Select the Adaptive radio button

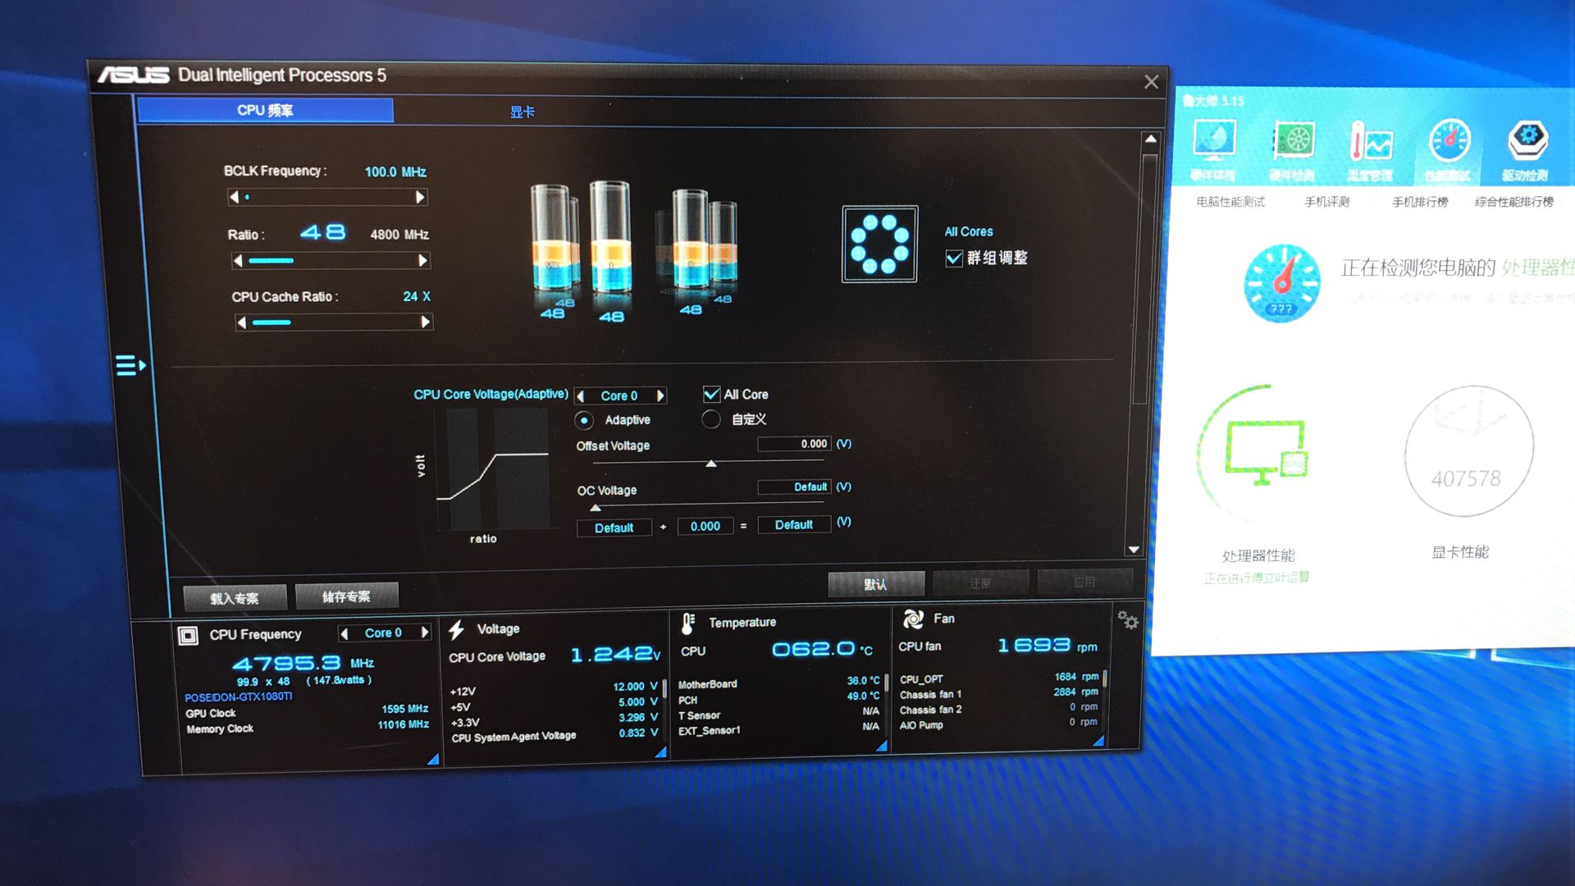tap(584, 420)
